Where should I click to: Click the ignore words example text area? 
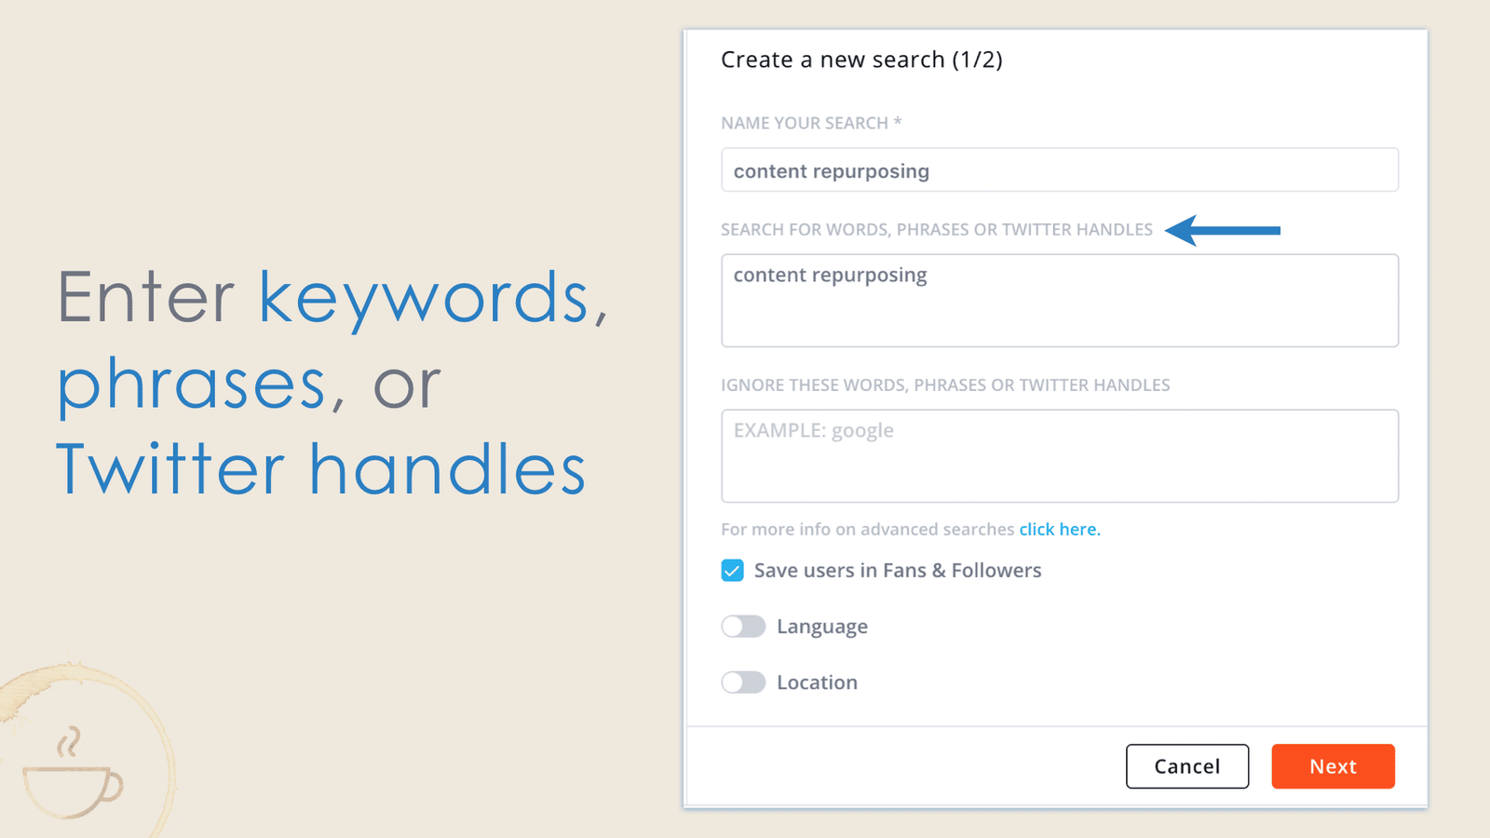tap(1060, 456)
